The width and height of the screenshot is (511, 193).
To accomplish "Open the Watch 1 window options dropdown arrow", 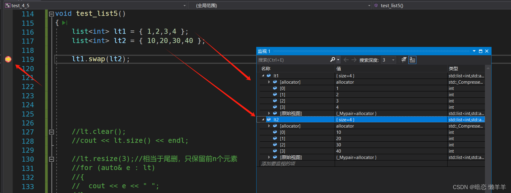I will [474, 51].
